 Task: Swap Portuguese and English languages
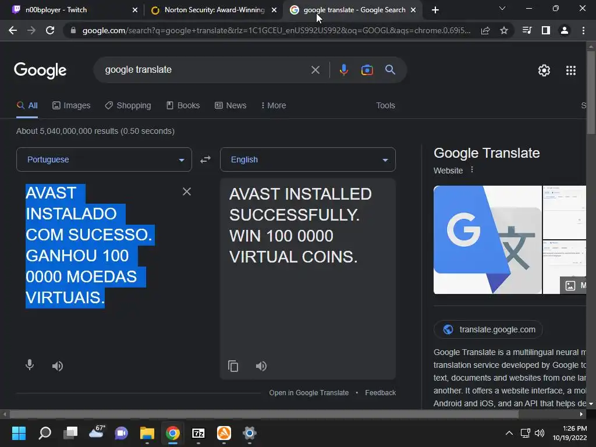tap(205, 159)
